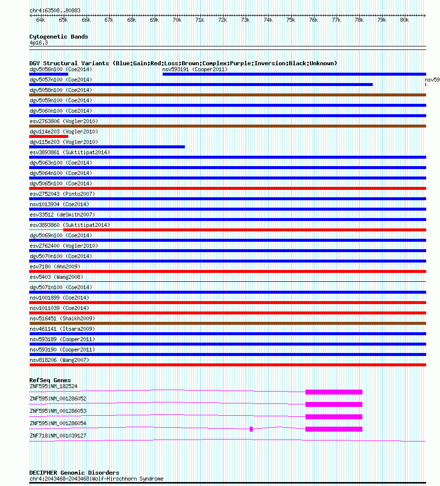Select esv2762400 (Vogler2010) label
This screenshot has height=486, width=440.
64,246
